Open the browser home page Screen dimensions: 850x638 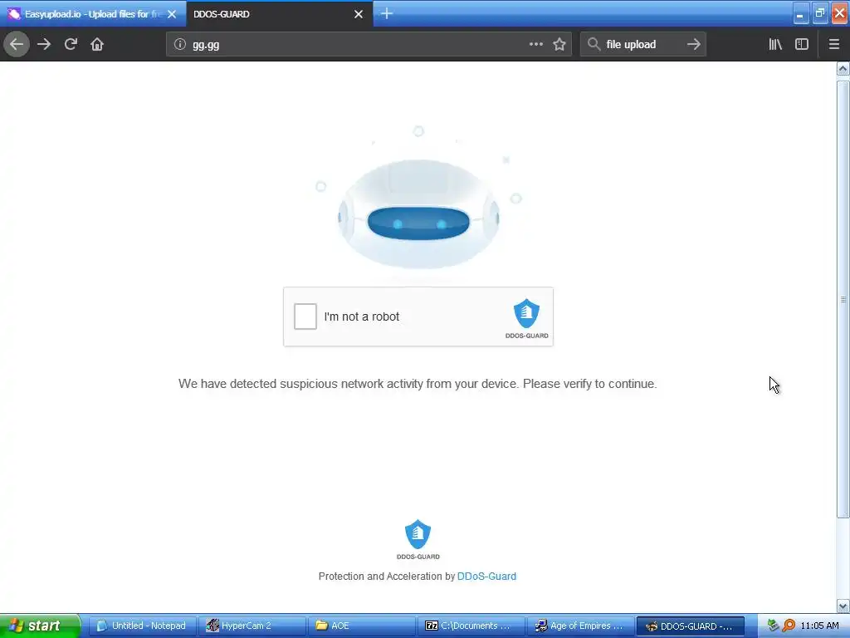tap(97, 44)
